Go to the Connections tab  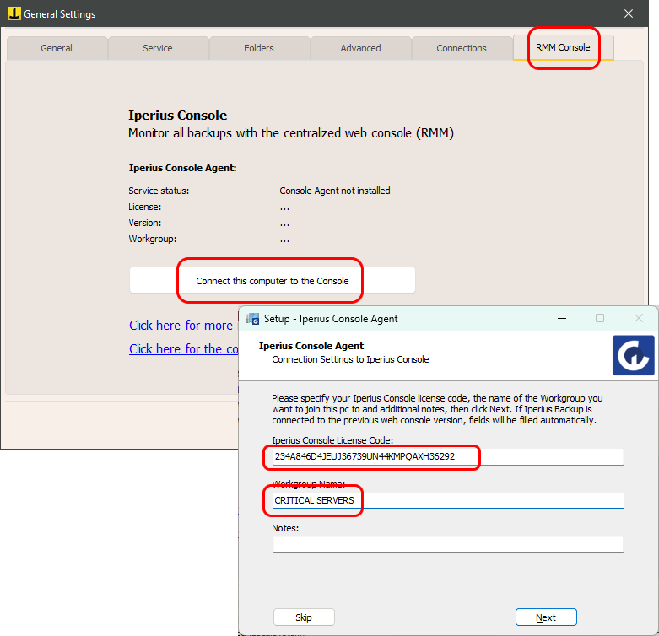462,48
